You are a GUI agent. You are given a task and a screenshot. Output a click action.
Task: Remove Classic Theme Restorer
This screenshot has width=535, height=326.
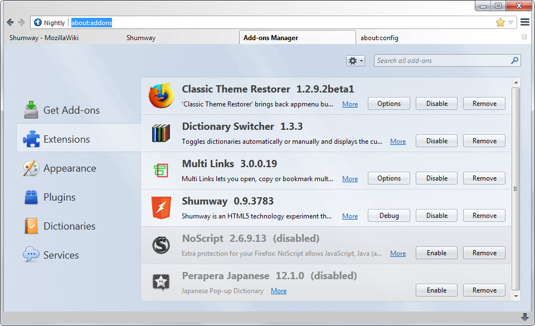pos(484,104)
